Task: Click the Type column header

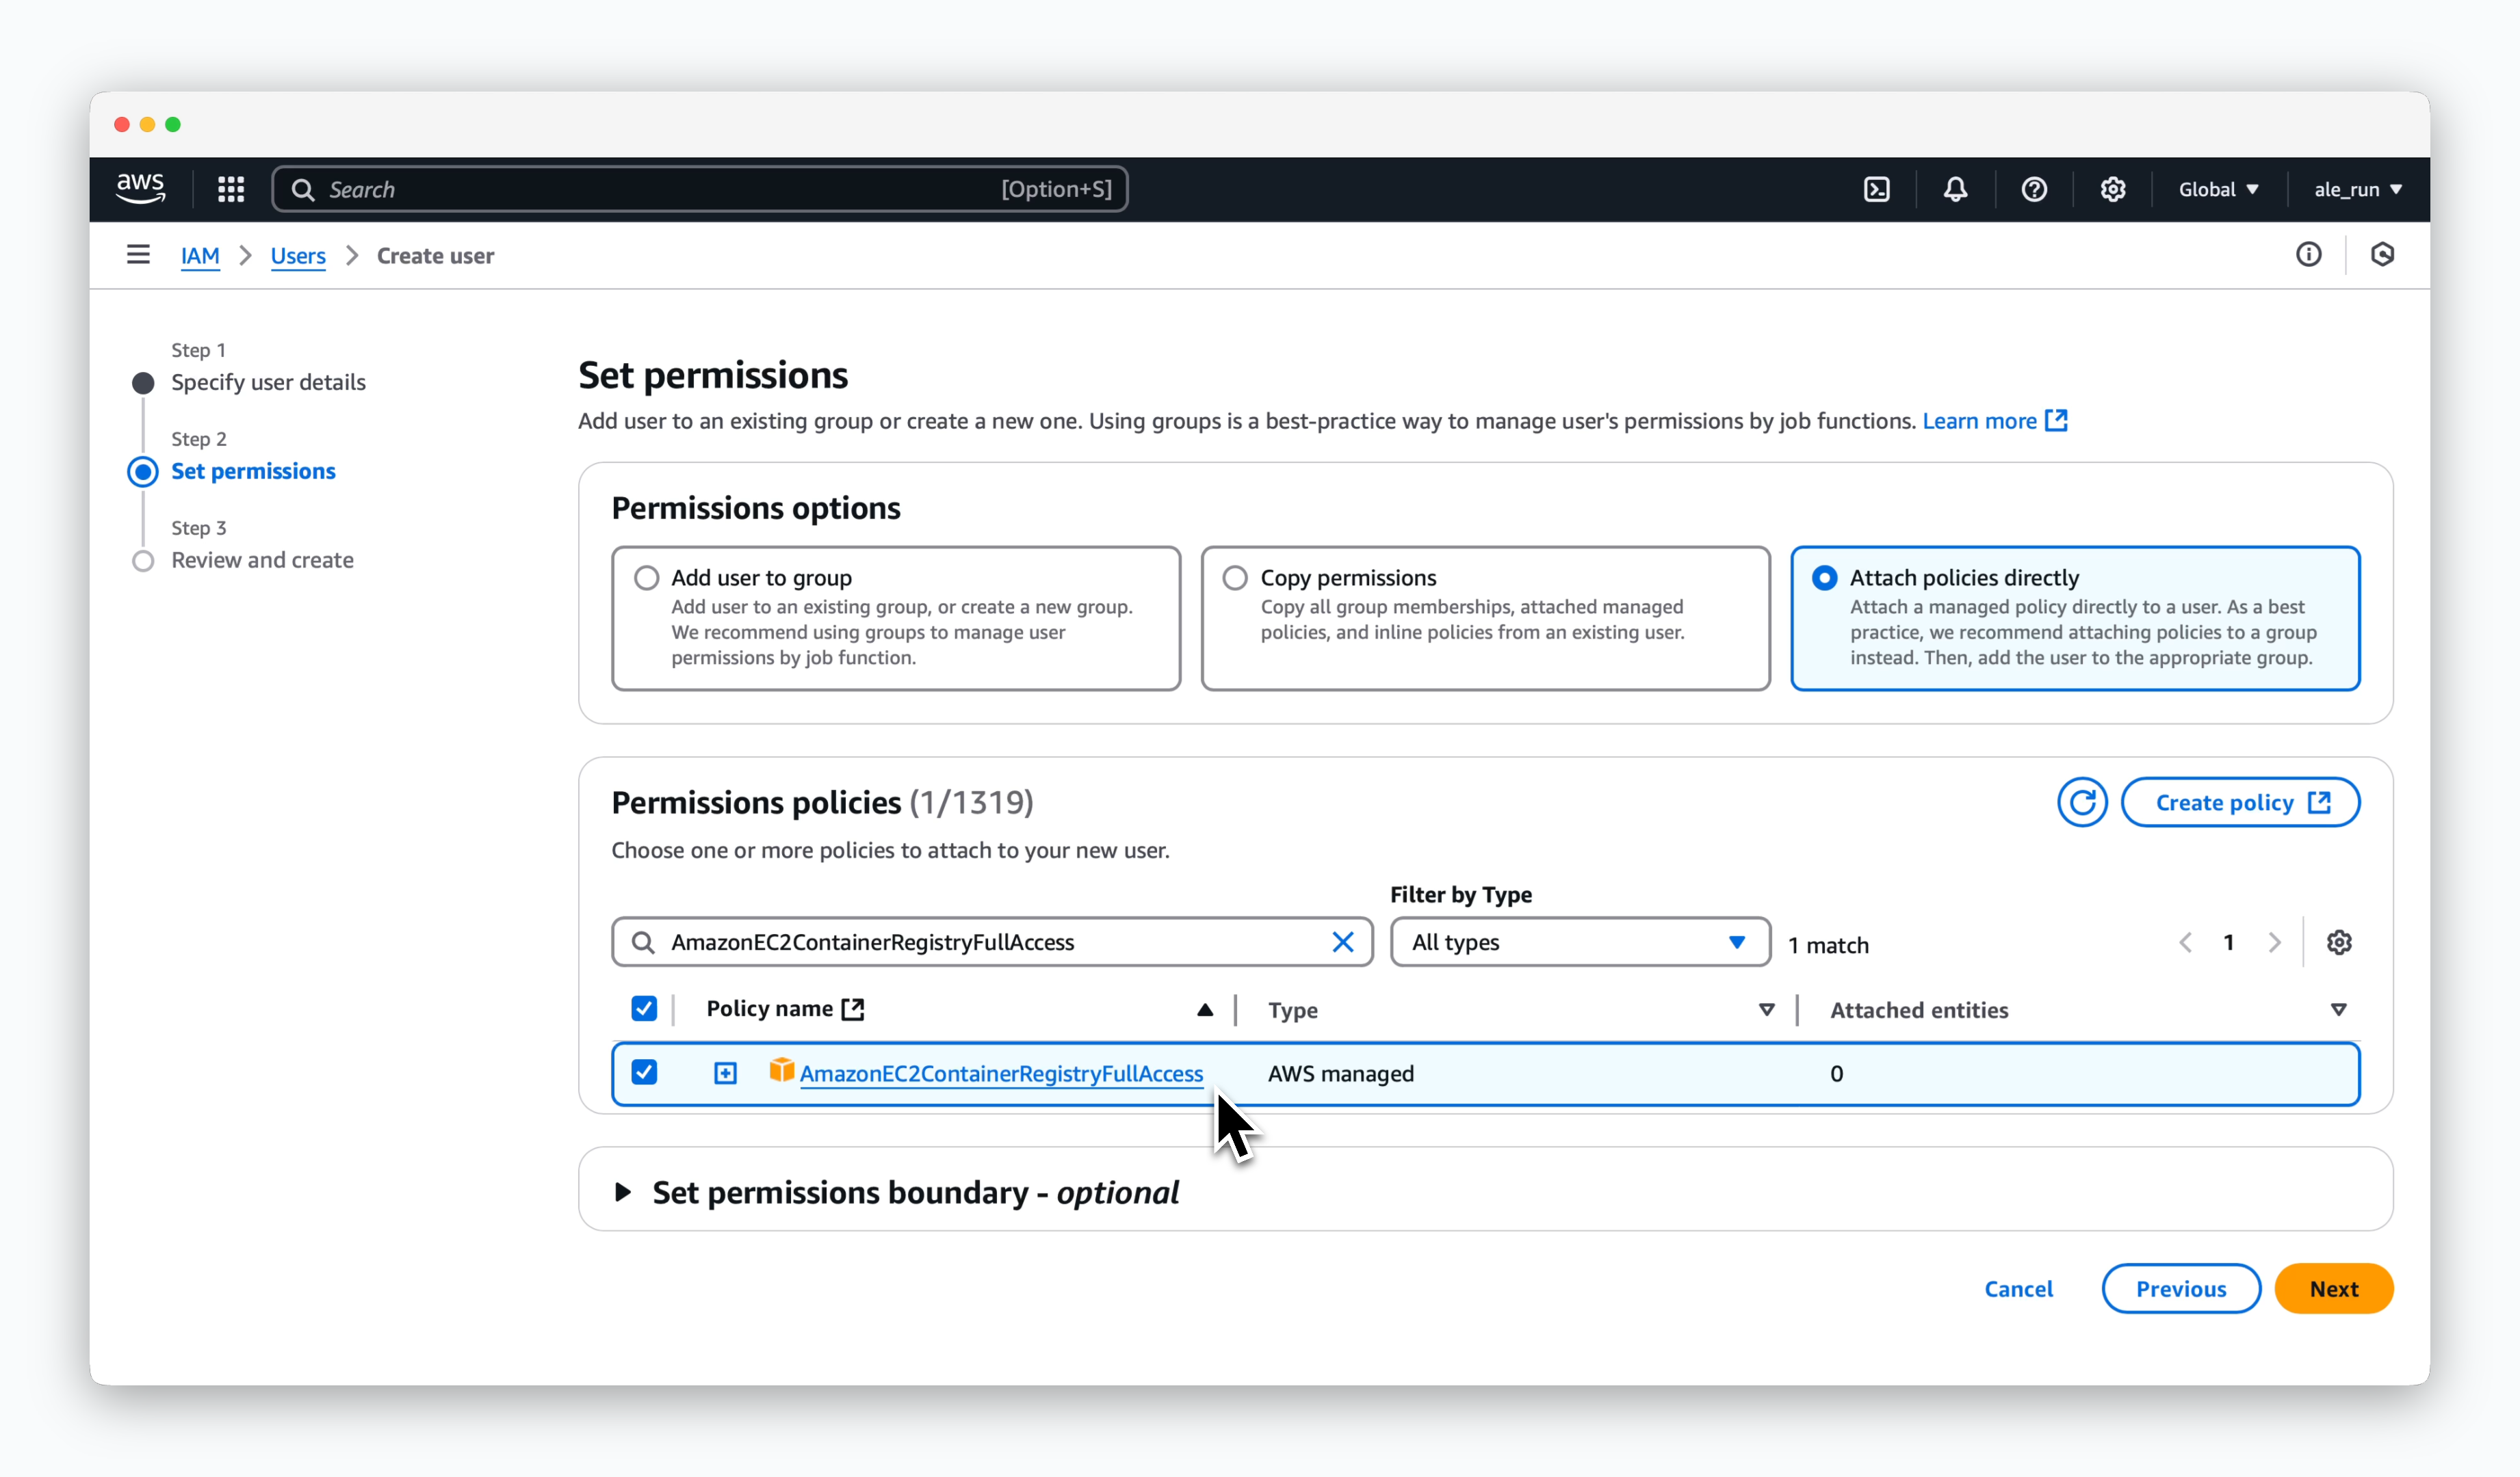Action: pos(1292,1011)
